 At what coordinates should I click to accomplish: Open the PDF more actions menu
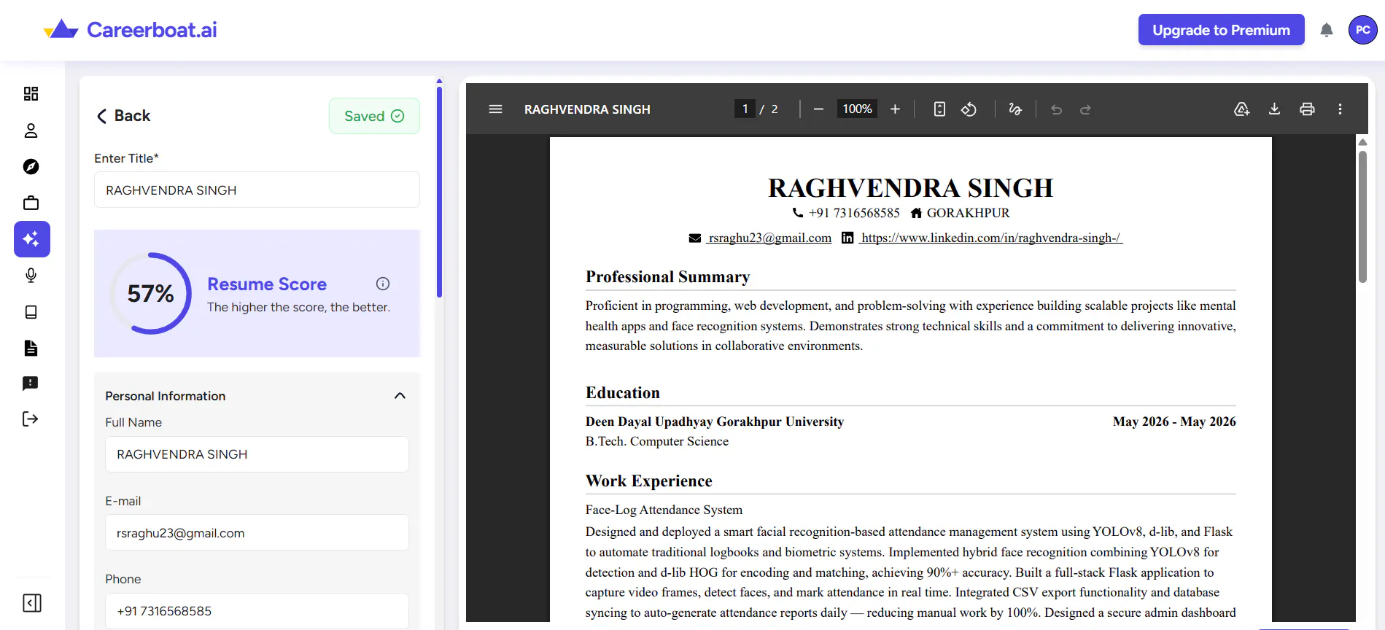click(1340, 109)
